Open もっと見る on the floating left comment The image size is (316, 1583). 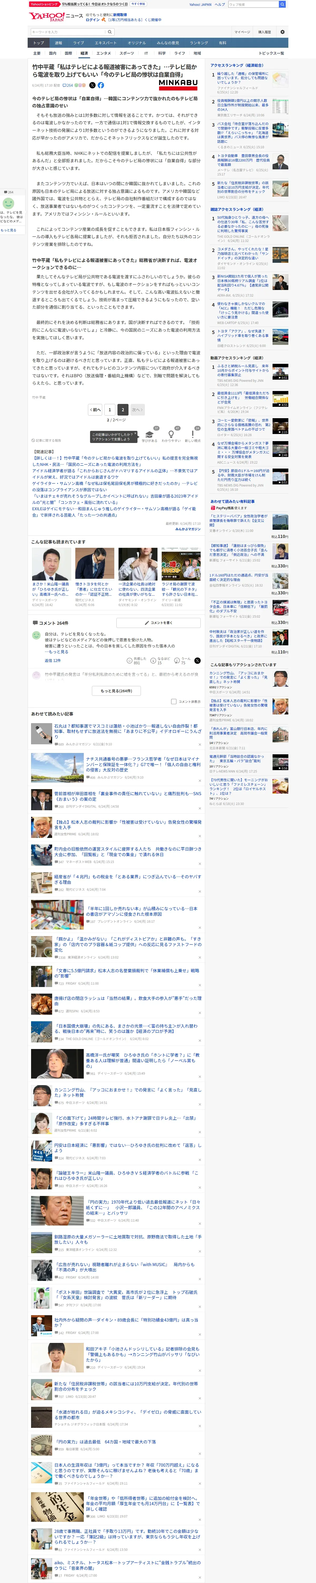9,230
